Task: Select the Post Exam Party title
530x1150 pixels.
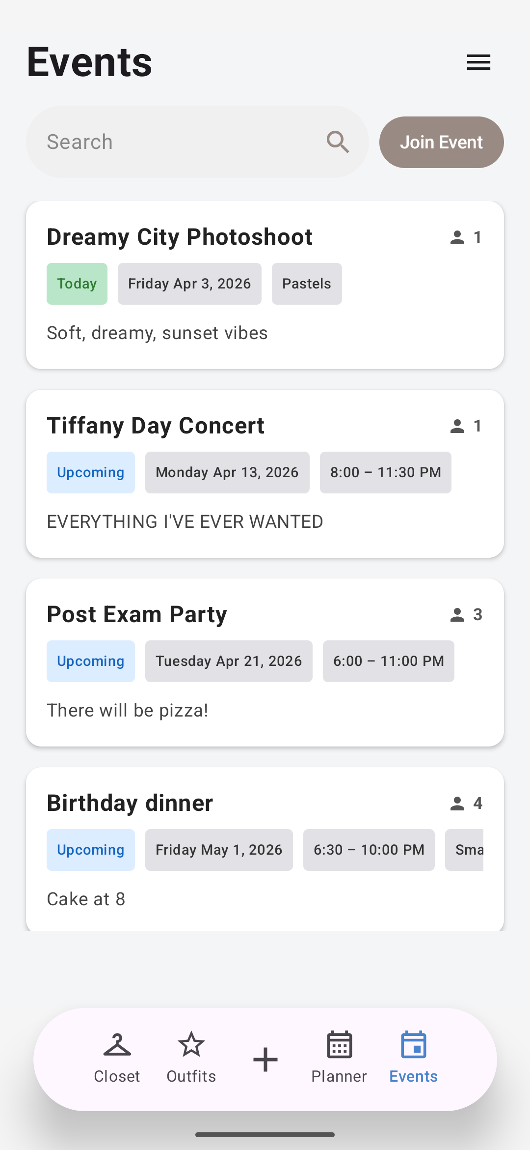Action: click(x=137, y=614)
